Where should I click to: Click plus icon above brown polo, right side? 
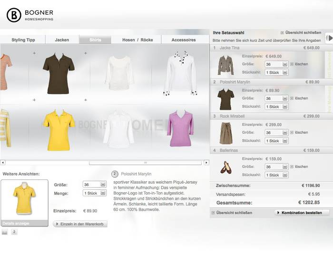click(86, 53)
